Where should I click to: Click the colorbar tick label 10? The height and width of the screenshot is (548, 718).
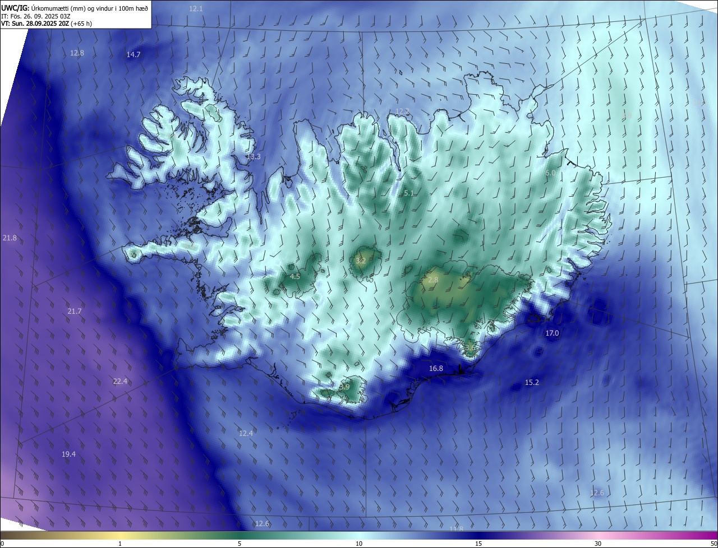[359, 544]
